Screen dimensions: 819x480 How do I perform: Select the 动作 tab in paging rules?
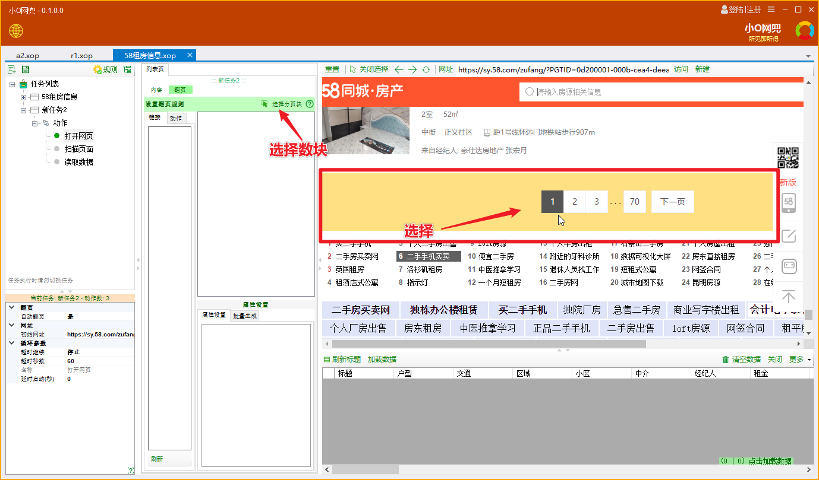tap(176, 118)
